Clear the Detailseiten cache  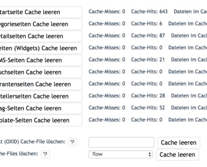(41, 36)
